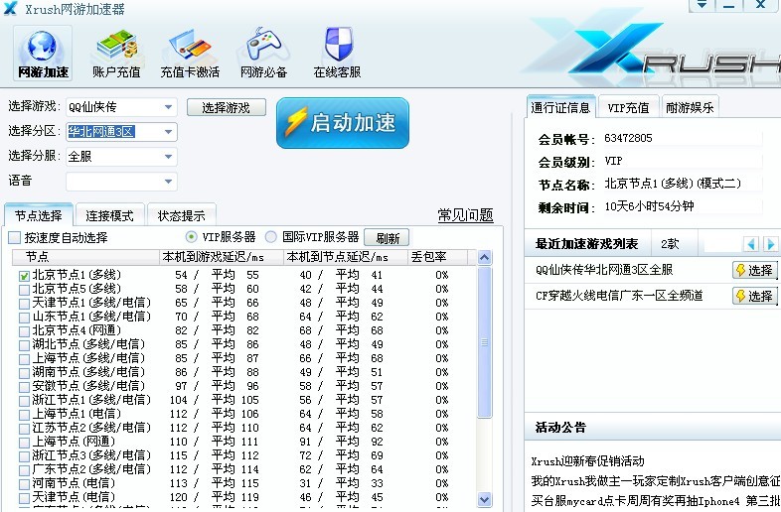Click node list scrollbar up arrow
781x512 pixels.
(484, 257)
